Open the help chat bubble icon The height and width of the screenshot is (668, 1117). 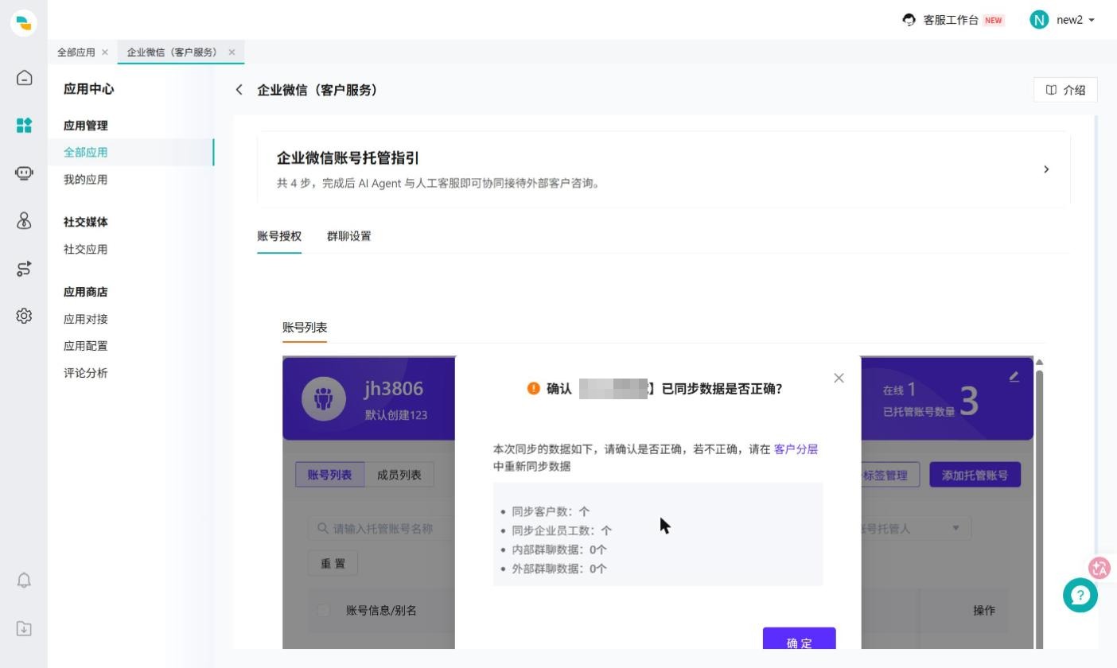coord(1080,596)
